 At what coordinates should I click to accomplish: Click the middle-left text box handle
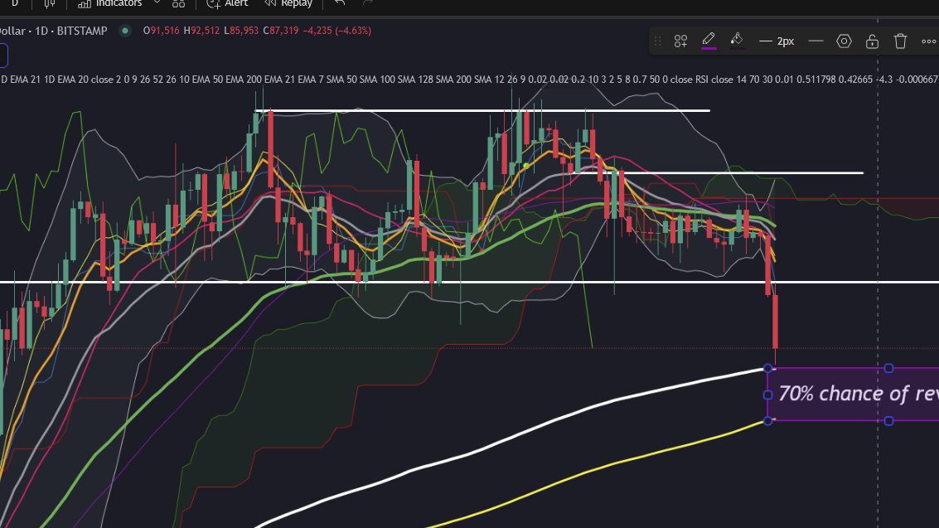pos(768,395)
